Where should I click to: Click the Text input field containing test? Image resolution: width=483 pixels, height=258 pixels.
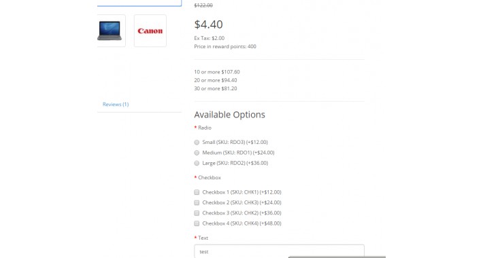pyautogui.click(x=279, y=251)
